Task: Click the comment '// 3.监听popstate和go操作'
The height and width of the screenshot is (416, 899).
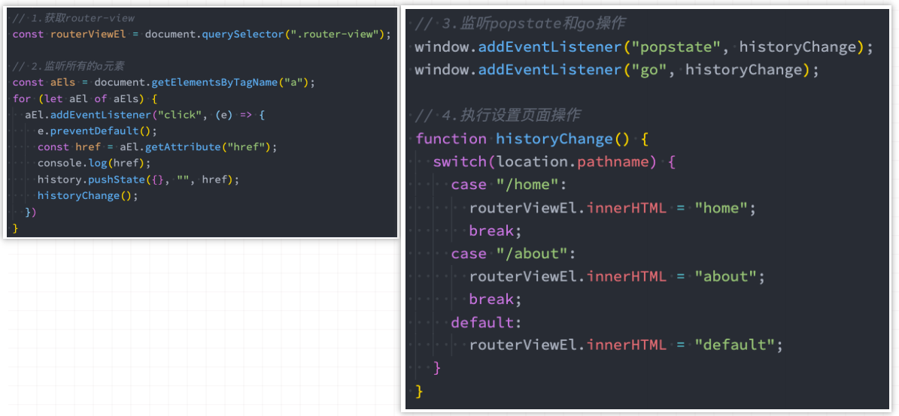Action: [520, 25]
